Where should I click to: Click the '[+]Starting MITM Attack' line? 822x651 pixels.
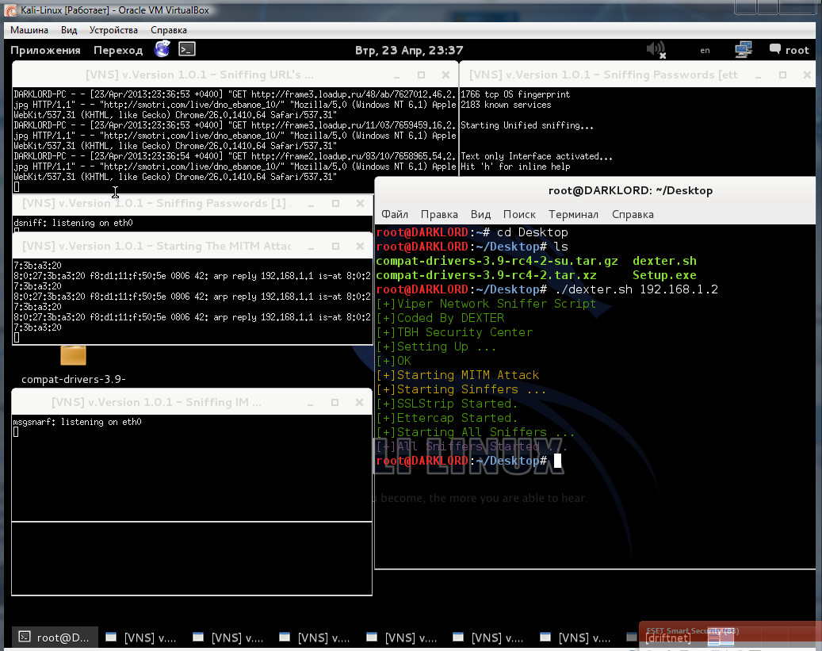pos(457,374)
